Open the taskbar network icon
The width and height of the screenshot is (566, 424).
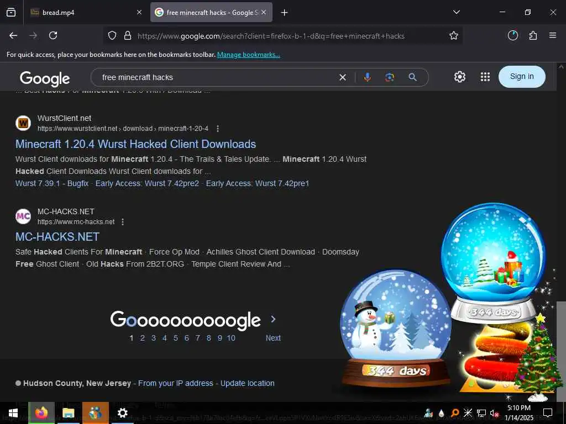coord(481,413)
